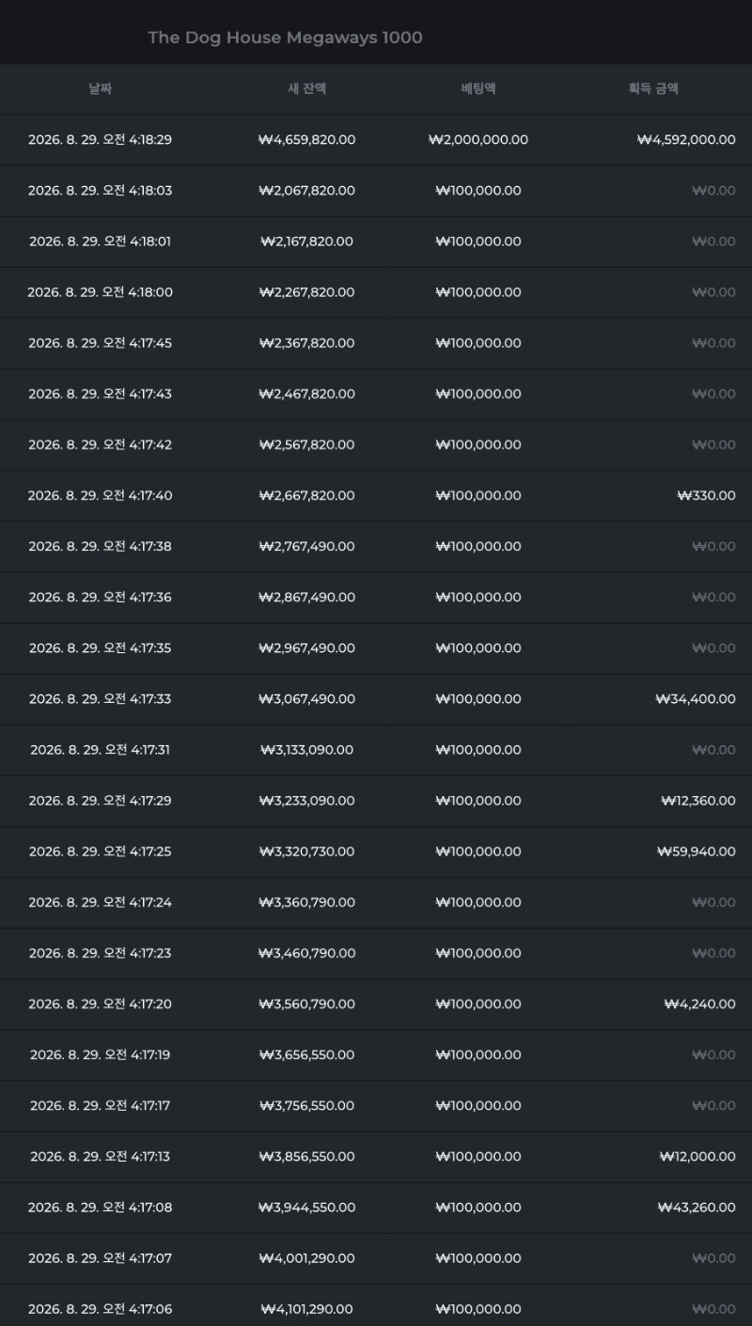Click the ₩59,940.00 win amount
752x1326 pixels.
coord(697,851)
